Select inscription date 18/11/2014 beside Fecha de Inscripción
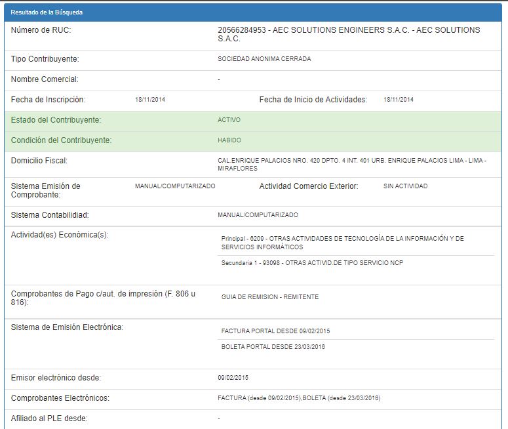Viewport: 508px width, 429px height. [150, 100]
